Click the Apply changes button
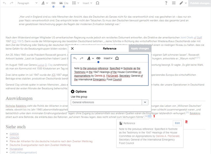 click(140, 48)
